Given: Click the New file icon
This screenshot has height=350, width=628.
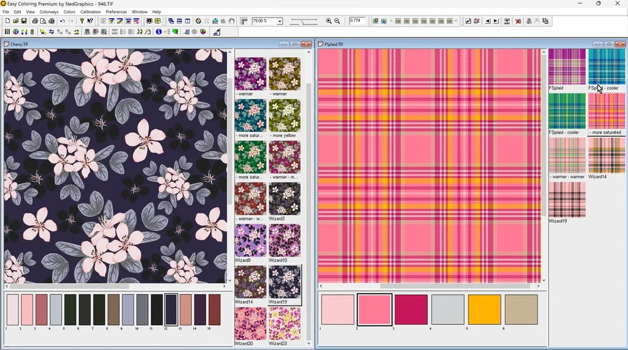Looking at the screenshot, I should point(7,21).
